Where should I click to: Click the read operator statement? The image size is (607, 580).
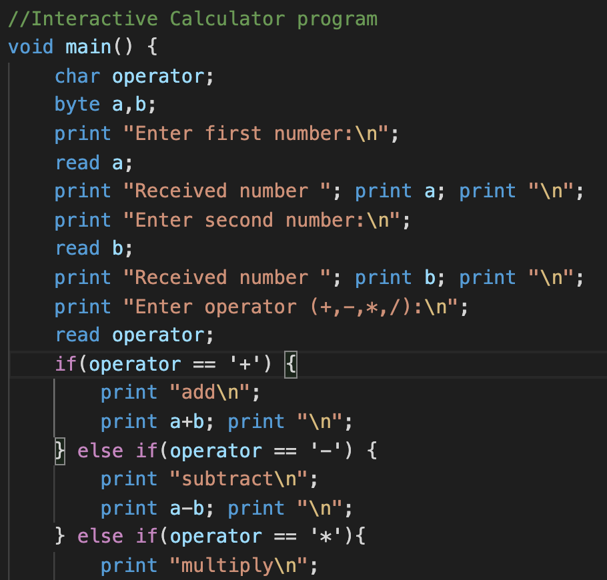pos(133,335)
